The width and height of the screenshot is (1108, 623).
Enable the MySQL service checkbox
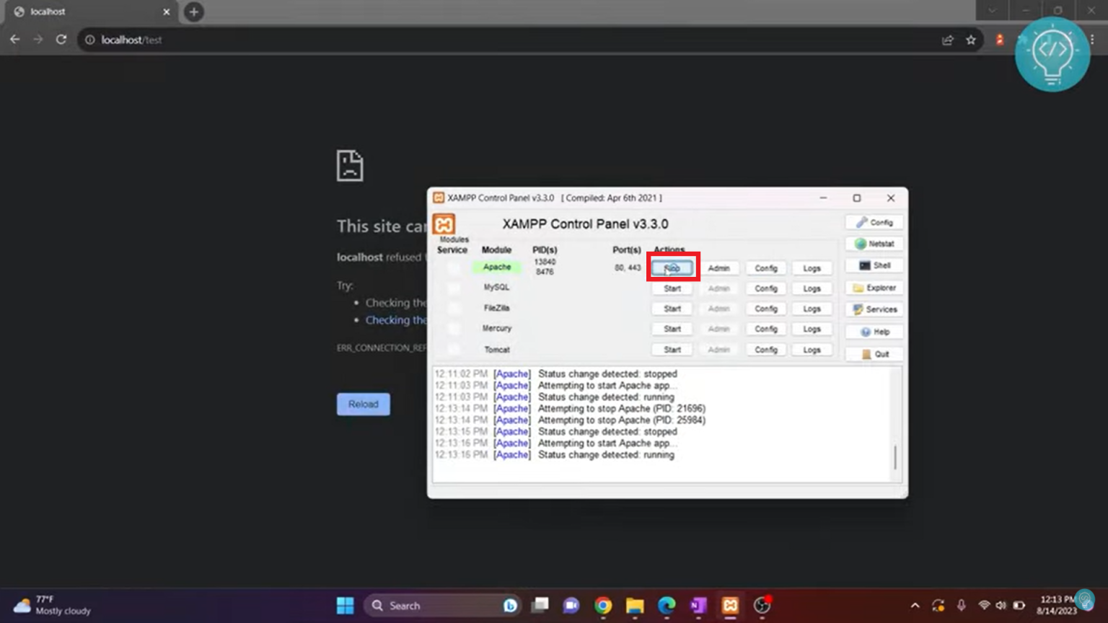(453, 287)
